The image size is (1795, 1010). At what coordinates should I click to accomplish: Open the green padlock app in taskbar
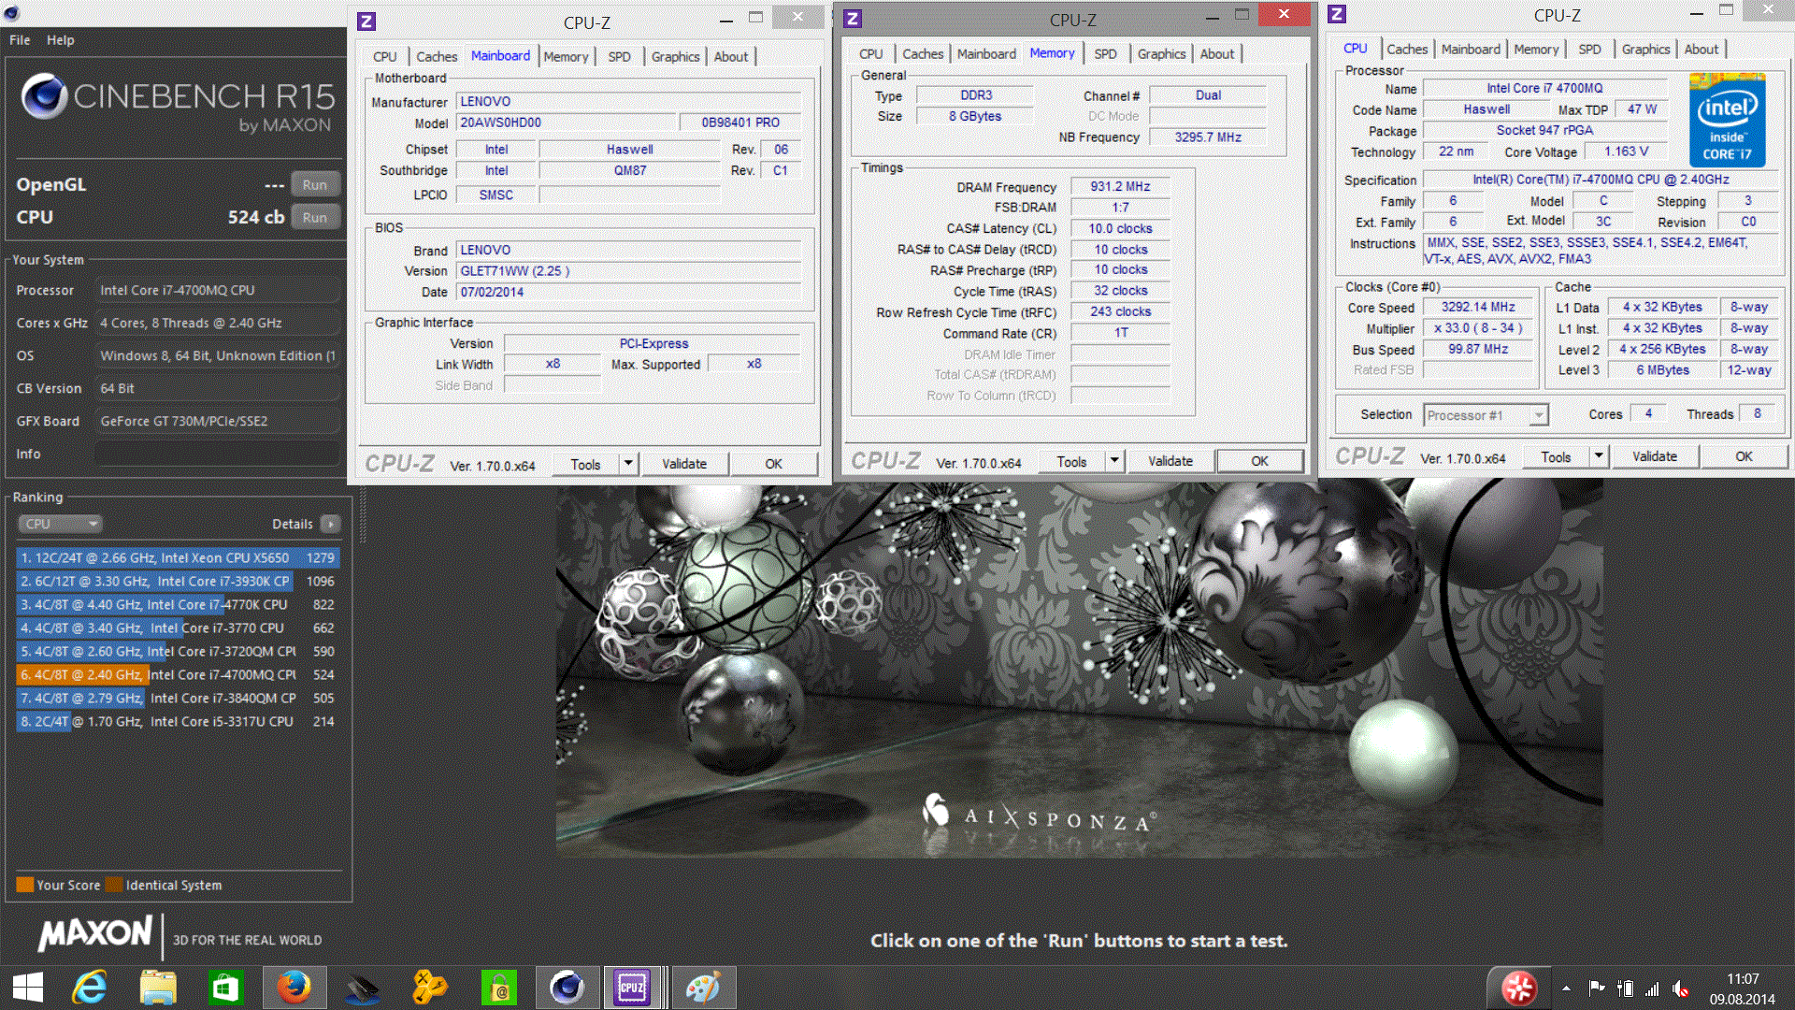coord(499,988)
